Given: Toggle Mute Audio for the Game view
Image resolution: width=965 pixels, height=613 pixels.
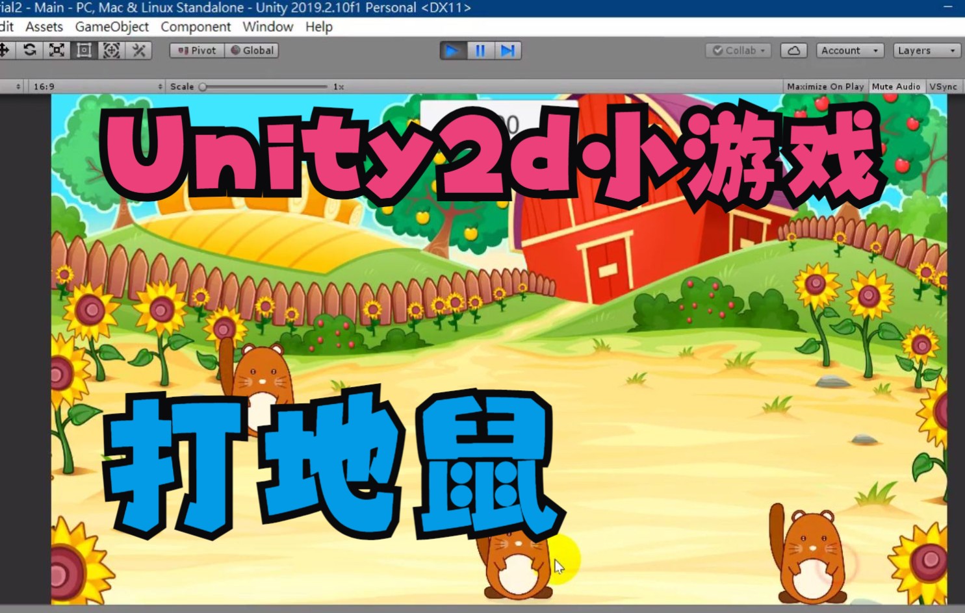Looking at the screenshot, I should pos(896,86).
